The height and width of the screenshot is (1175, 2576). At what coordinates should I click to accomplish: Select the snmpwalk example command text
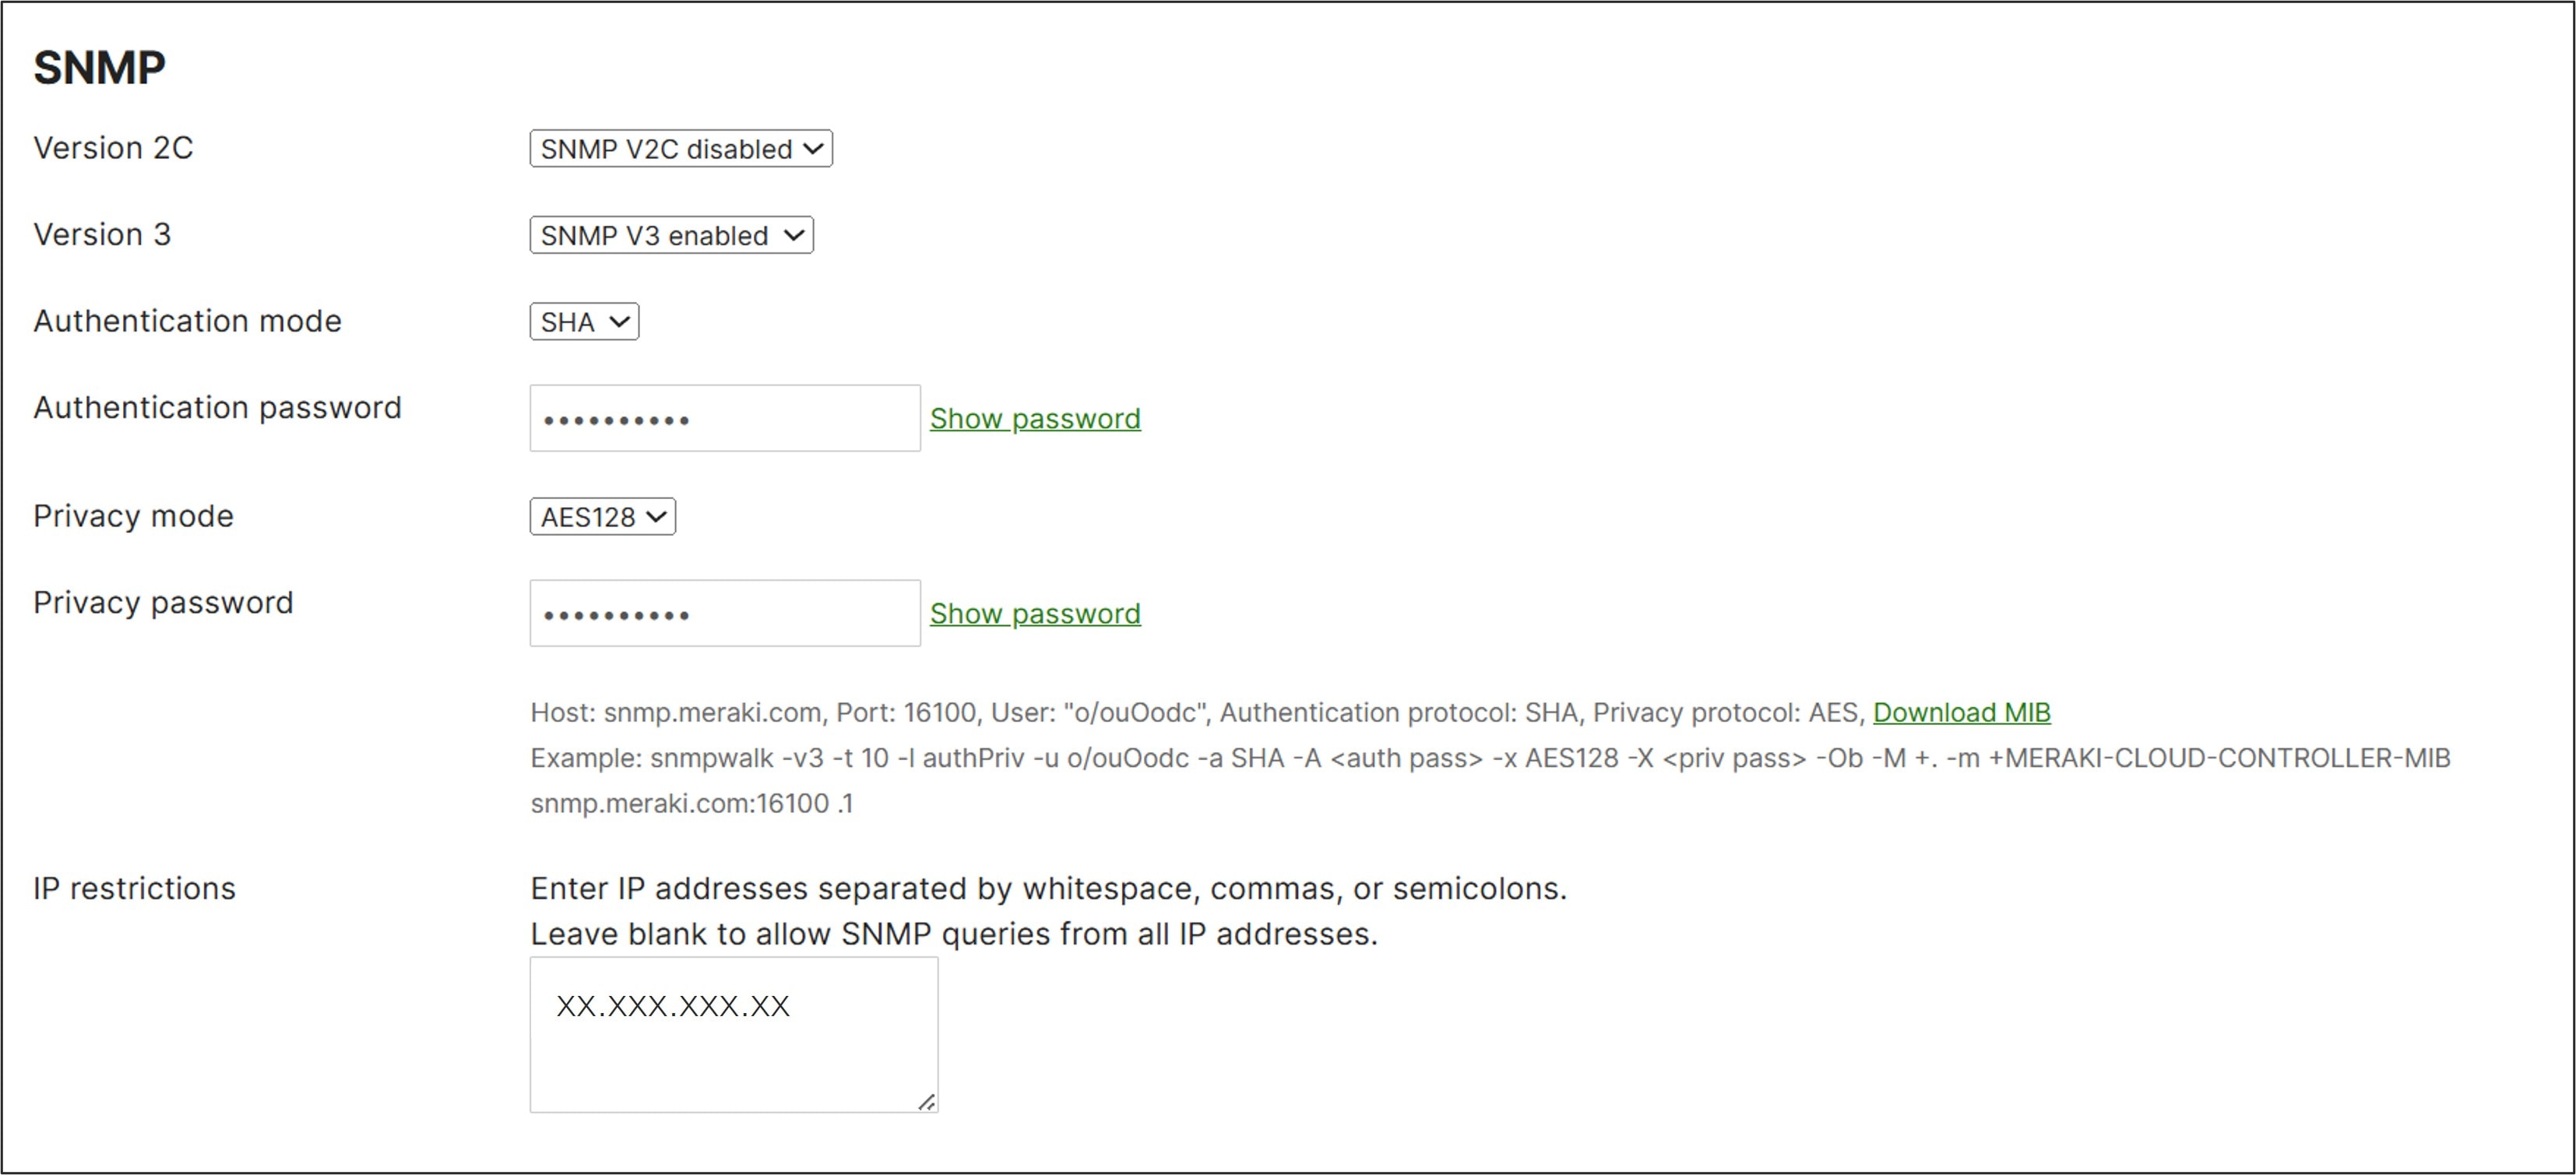tap(1200, 757)
